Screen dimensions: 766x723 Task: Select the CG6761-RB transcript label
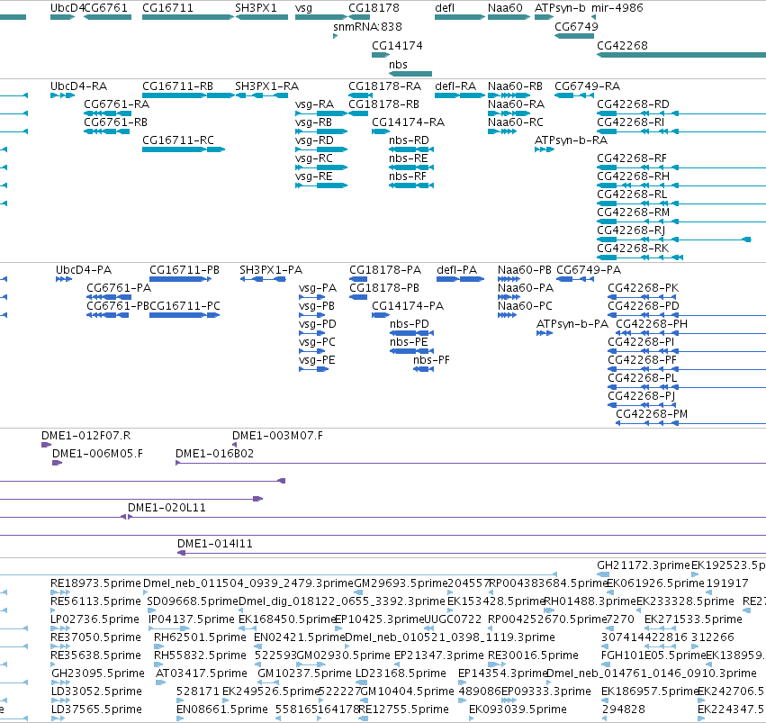coord(116,122)
